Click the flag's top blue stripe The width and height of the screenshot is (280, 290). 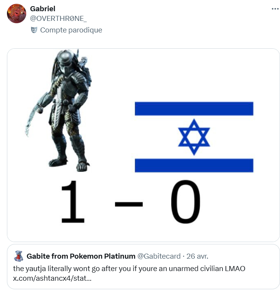coord(194,109)
